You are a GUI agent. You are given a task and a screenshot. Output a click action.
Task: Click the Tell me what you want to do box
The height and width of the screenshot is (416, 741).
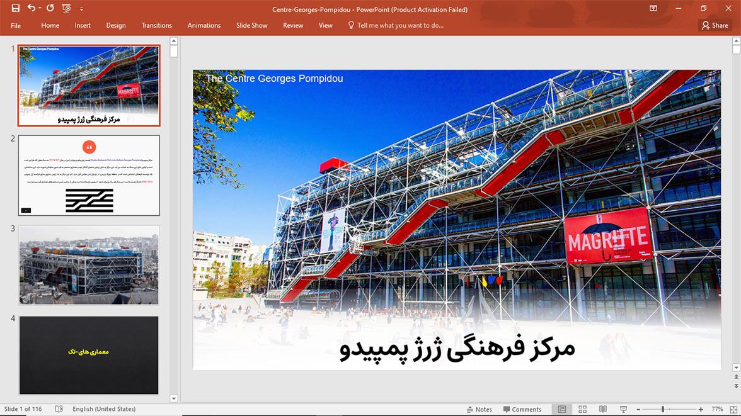point(400,26)
